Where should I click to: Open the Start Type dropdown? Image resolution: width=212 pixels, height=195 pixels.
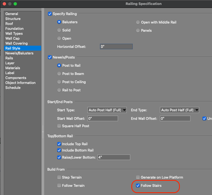click(x=107, y=110)
